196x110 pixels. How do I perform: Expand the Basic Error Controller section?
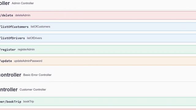pyautogui.click(x=98, y=75)
